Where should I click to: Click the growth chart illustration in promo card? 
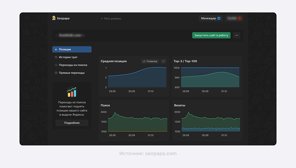72,92
